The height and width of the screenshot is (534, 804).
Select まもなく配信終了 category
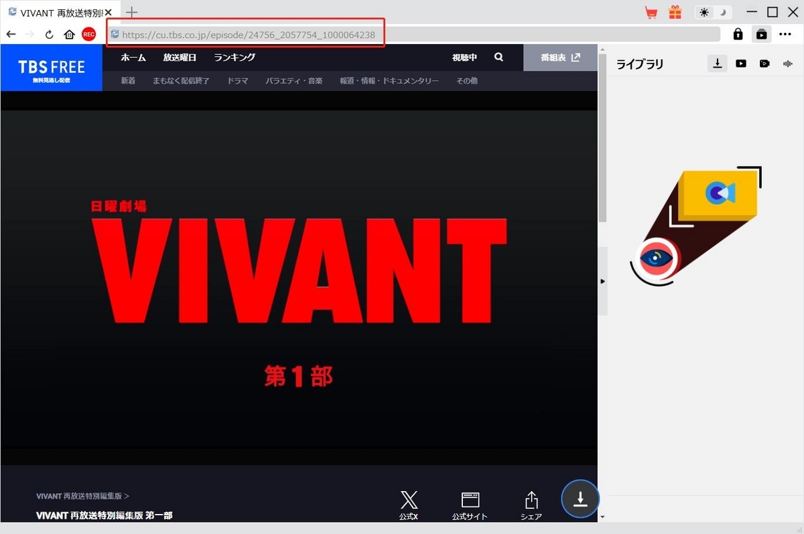tap(181, 81)
